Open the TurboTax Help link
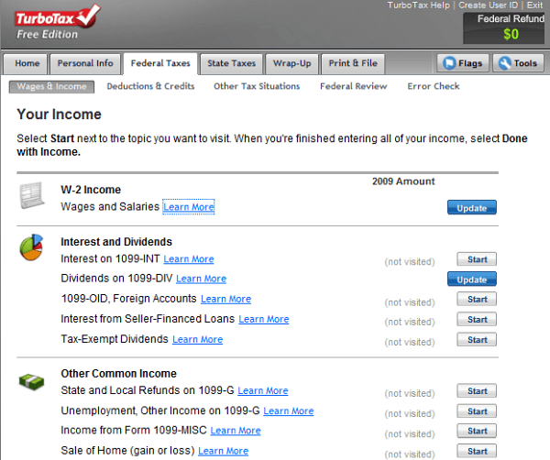The height and width of the screenshot is (460, 550). point(419,5)
